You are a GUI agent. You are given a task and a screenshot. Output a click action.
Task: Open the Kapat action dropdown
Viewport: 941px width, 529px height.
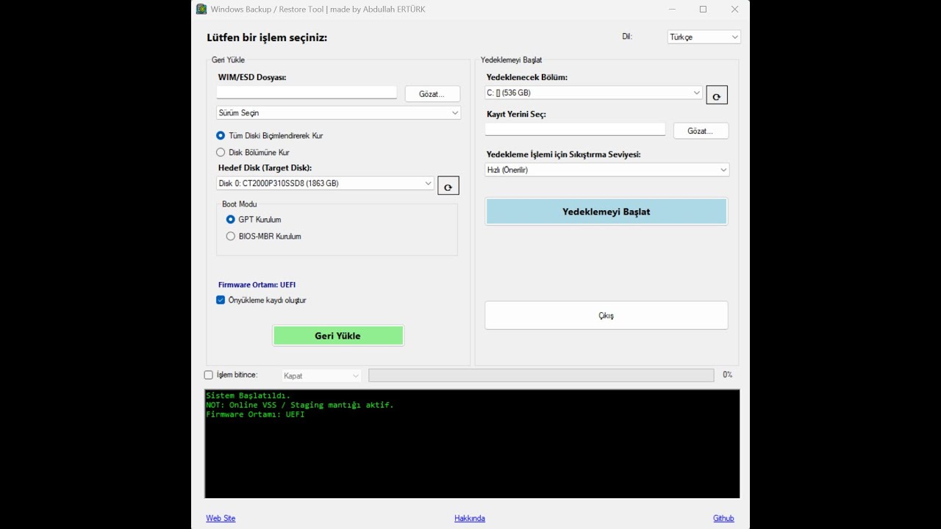point(321,375)
